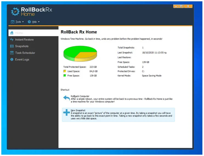The image size is (204, 156).
Task: Click the Tools calendar icon
Action: pos(13,22)
